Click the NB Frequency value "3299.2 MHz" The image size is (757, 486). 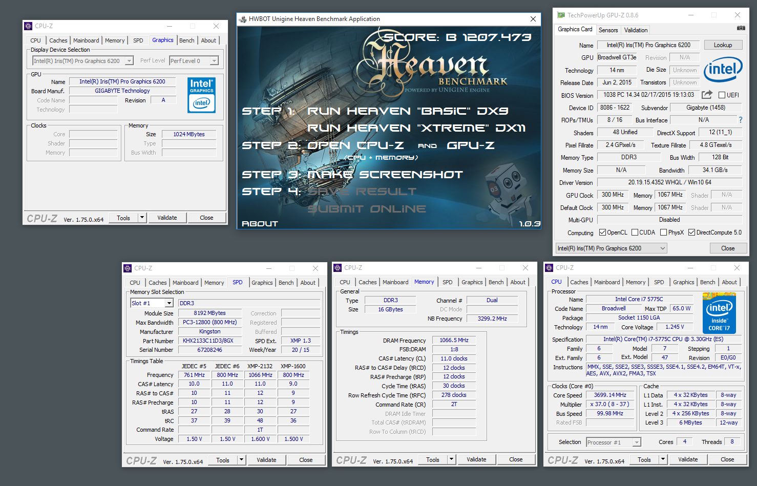click(x=492, y=319)
